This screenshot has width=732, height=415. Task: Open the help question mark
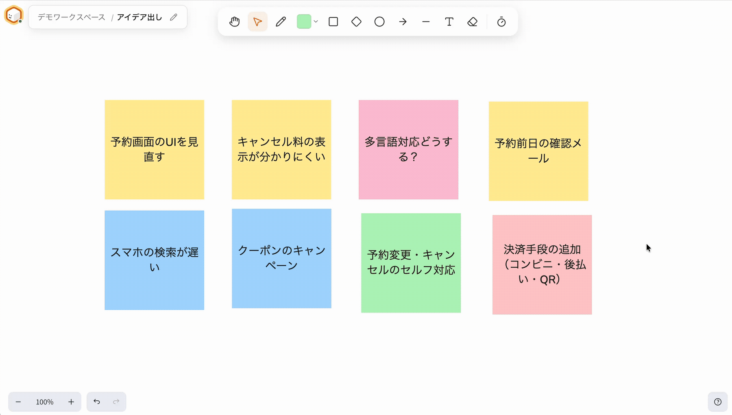[718, 402]
